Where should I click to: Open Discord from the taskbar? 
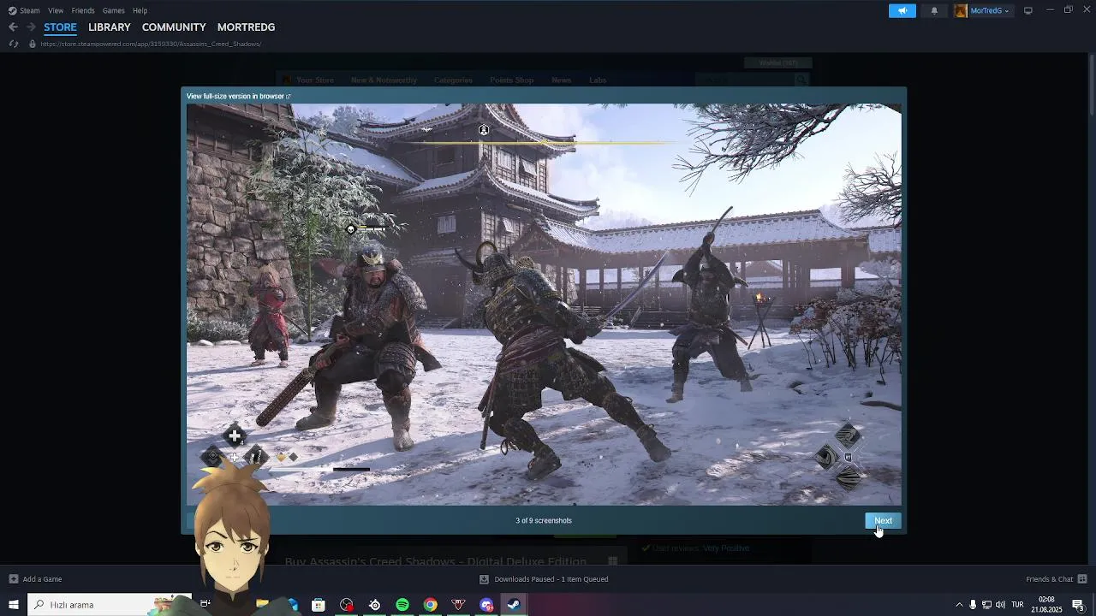pyautogui.click(x=486, y=605)
